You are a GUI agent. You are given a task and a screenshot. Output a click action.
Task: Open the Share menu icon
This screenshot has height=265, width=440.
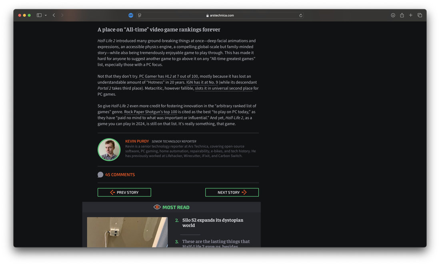pyautogui.click(x=402, y=16)
